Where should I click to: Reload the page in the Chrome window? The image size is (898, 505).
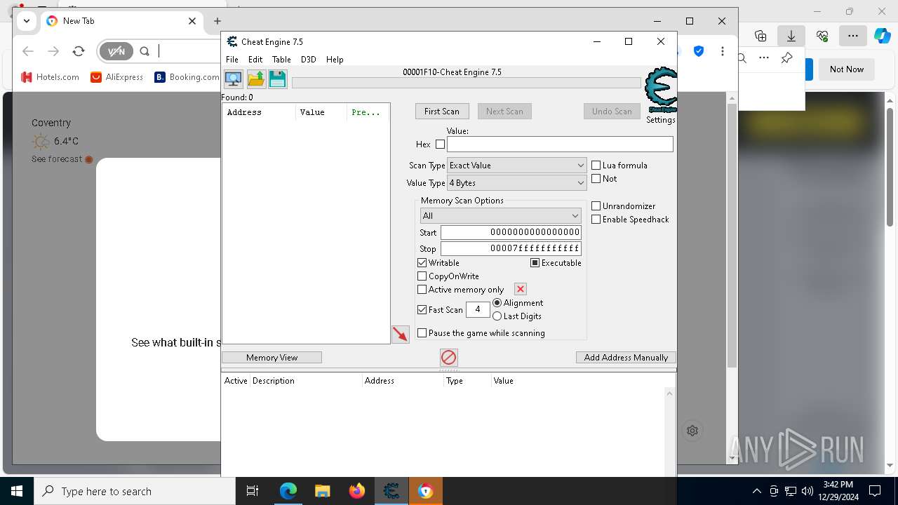click(x=79, y=51)
